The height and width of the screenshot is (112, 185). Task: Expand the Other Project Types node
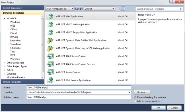click(5, 66)
